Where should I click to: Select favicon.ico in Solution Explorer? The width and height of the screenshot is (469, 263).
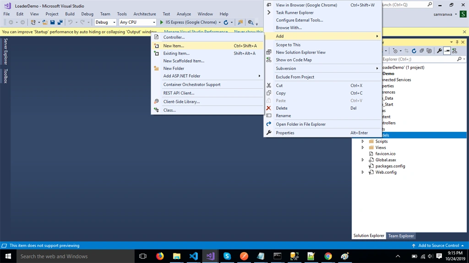click(x=385, y=154)
